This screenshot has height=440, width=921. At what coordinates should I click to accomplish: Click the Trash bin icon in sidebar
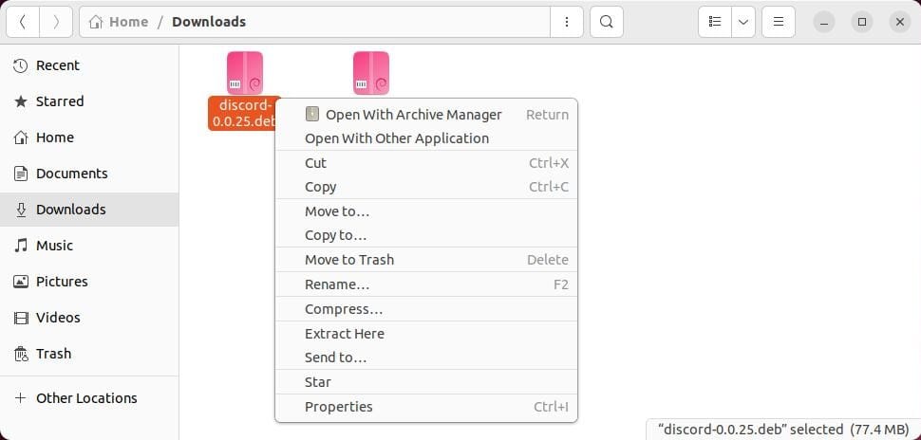pos(21,354)
